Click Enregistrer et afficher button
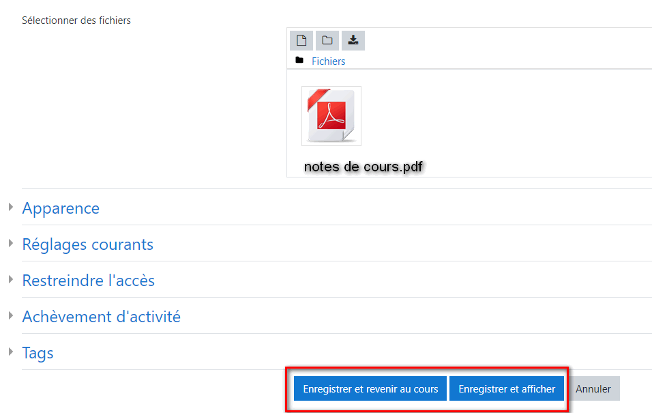The height and width of the screenshot is (413, 652). 507,388
